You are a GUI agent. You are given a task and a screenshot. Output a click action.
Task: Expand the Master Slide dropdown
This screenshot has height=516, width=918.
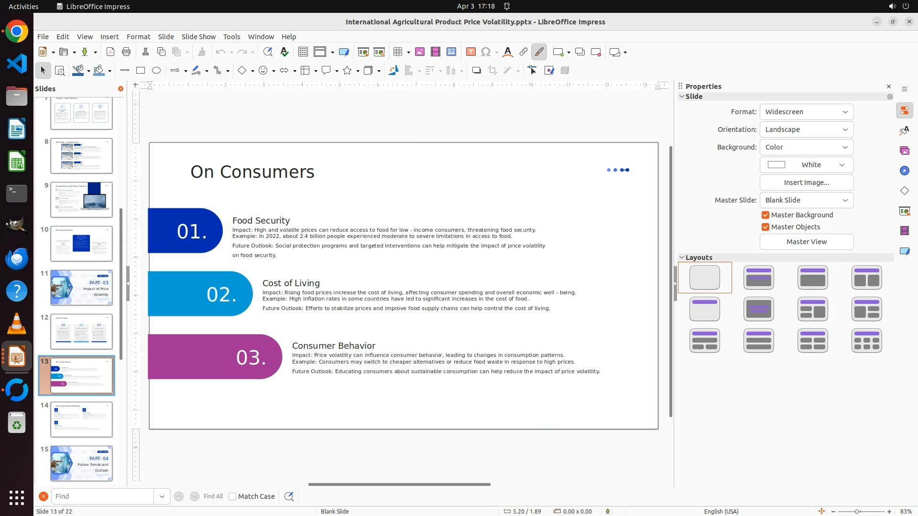806,200
